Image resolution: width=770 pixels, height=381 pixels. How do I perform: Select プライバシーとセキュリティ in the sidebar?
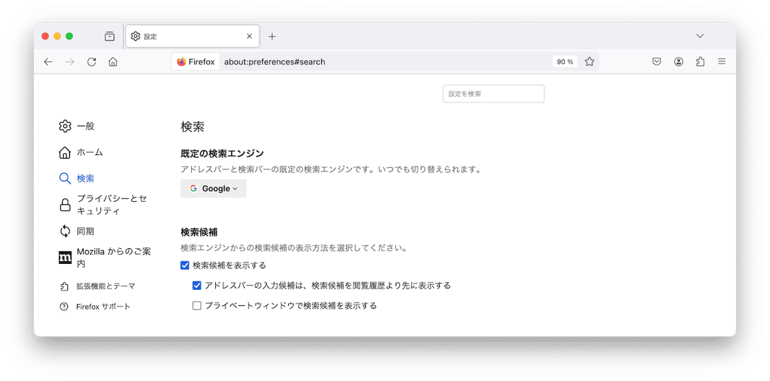click(111, 204)
